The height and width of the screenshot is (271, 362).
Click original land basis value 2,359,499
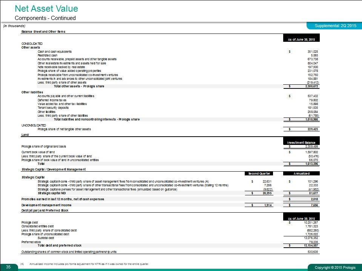[311, 146]
